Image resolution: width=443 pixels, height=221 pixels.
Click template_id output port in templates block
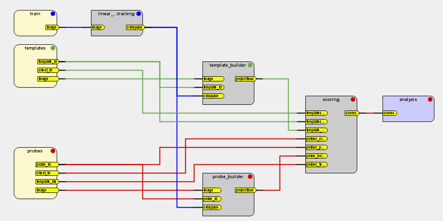coord(48,61)
